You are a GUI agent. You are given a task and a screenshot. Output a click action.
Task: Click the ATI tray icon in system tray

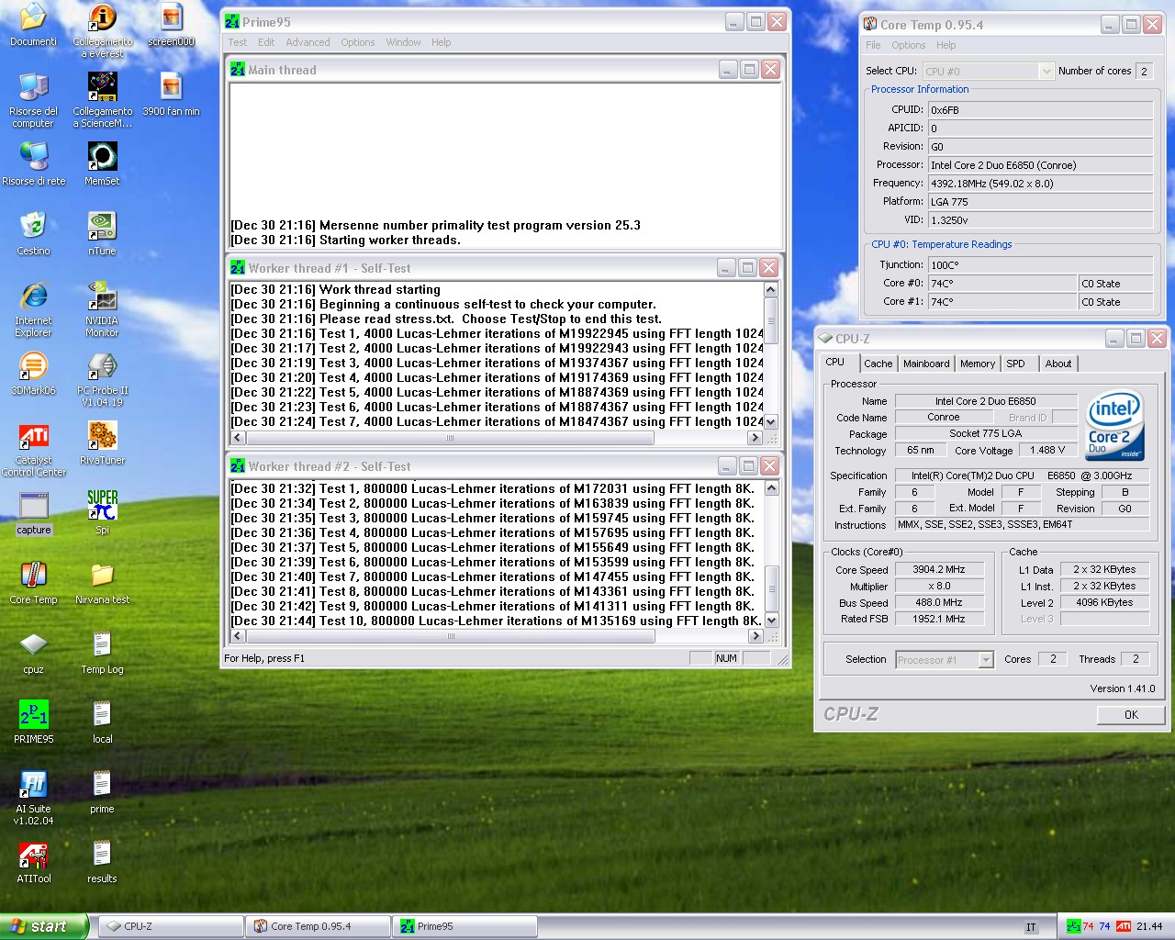pyautogui.click(x=1124, y=926)
